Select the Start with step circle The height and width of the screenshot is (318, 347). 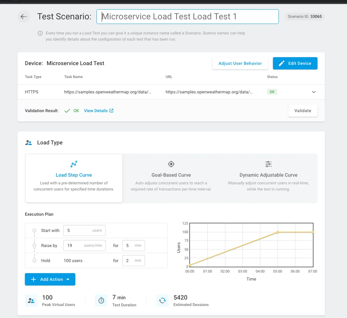tap(34, 230)
